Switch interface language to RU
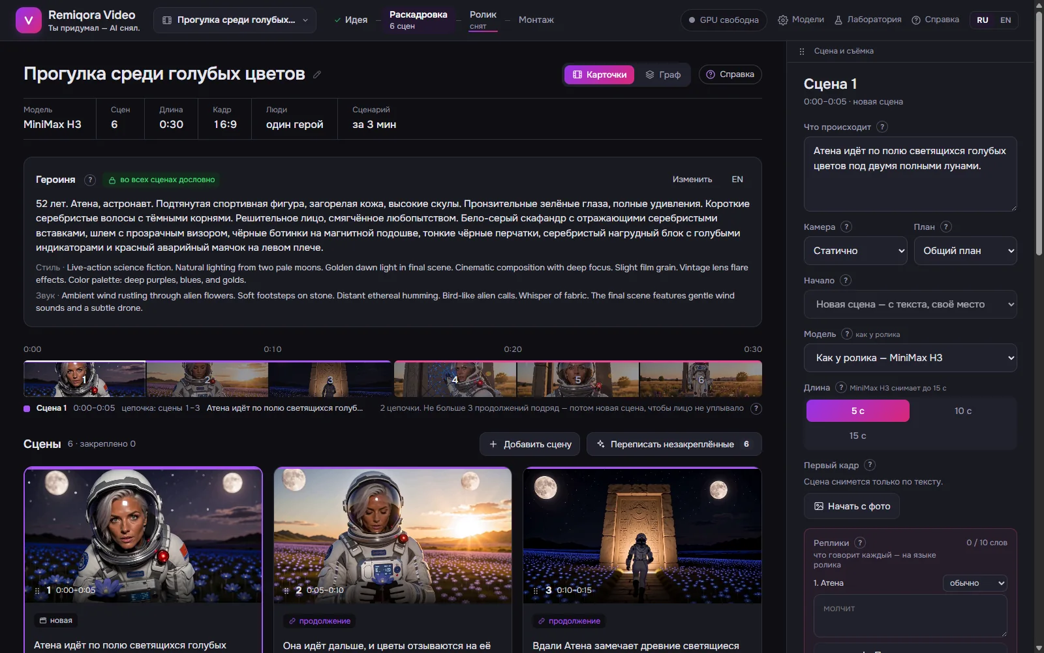The image size is (1044, 653). [x=983, y=20]
